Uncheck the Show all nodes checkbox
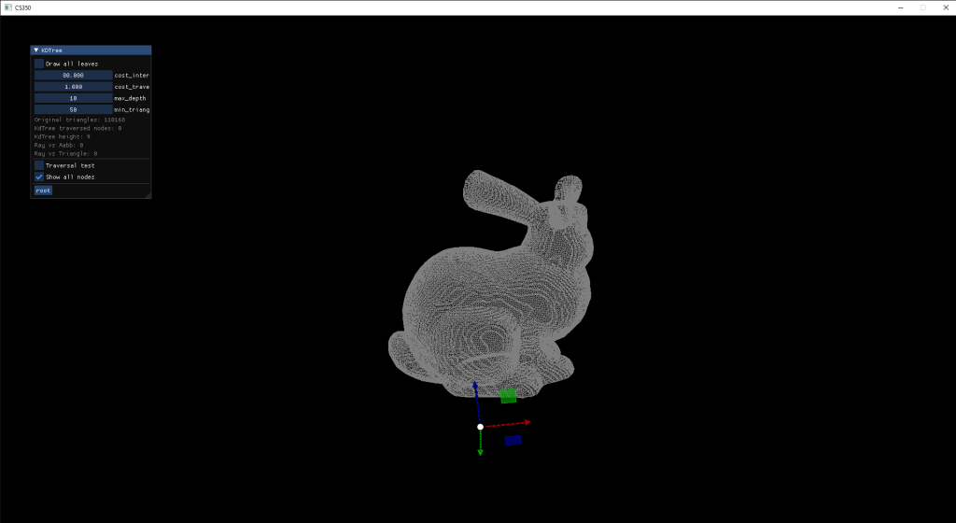 pos(39,177)
